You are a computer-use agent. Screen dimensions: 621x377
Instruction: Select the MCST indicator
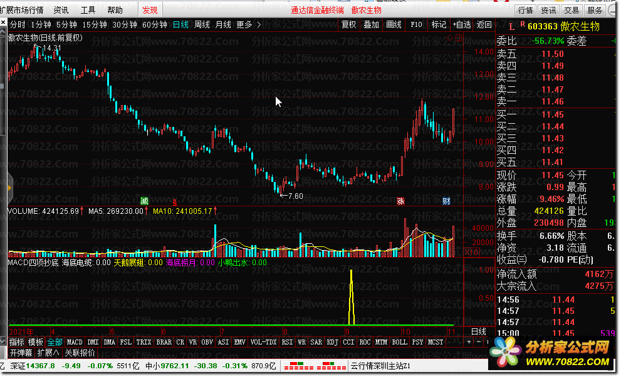click(x=436, y=342)
